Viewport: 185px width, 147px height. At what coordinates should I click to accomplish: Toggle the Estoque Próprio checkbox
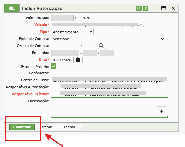tap(54, 66)
